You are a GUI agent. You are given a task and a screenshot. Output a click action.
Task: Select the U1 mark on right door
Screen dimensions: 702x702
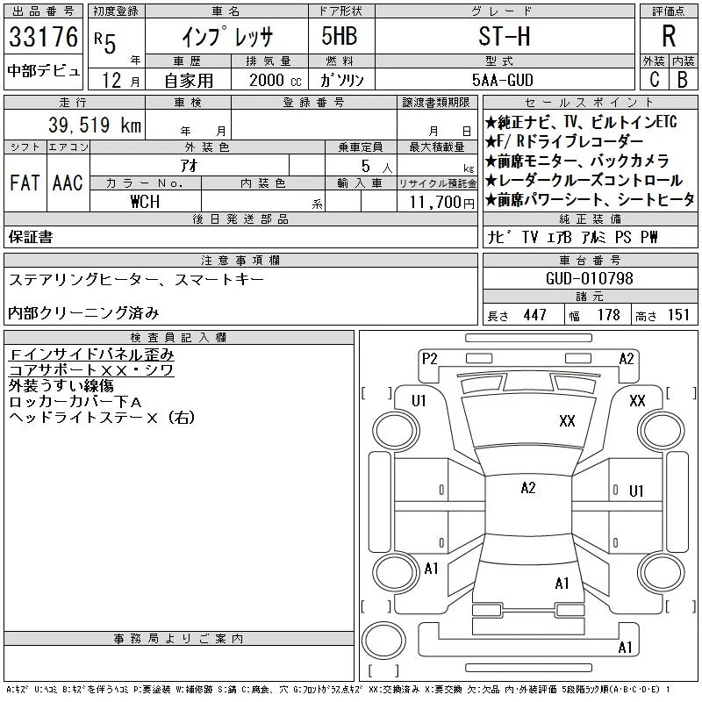click(x=636, y=491)
